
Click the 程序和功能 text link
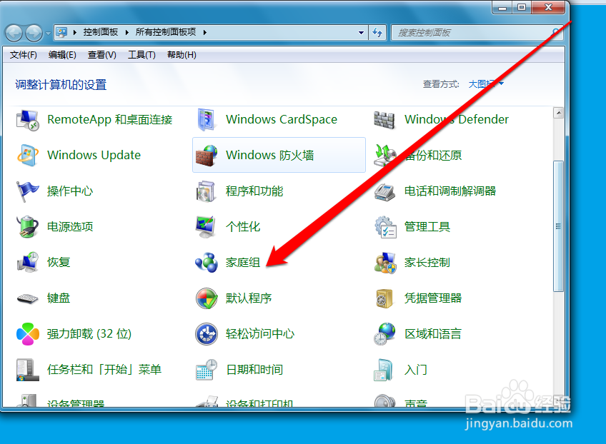254,191
